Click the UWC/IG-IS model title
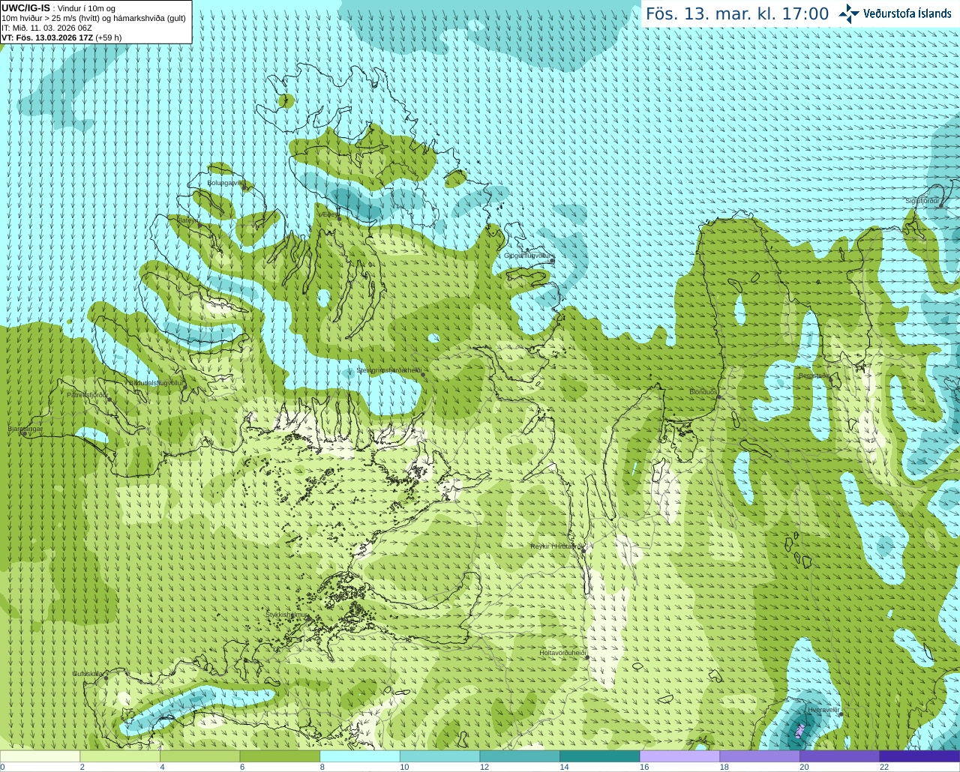Screen dimensions: 960x772 coord(25,8)
